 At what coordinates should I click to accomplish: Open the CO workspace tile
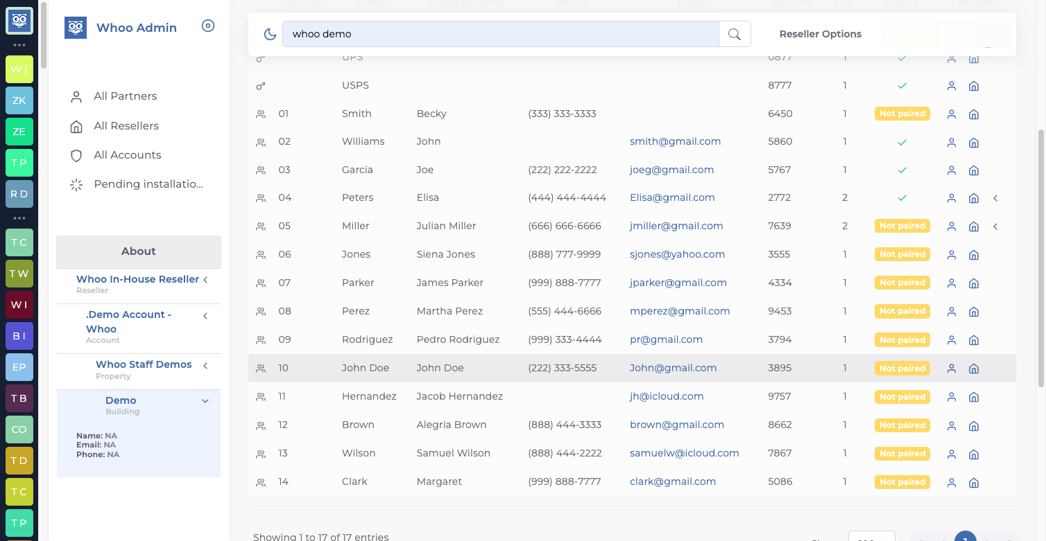click(x=19, y=429)
